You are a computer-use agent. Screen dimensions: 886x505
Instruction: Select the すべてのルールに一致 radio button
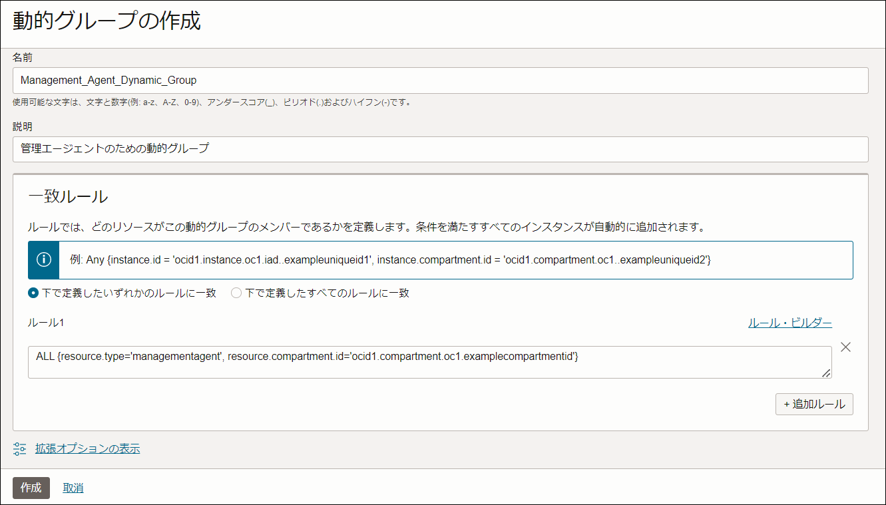tap(235, 292)
